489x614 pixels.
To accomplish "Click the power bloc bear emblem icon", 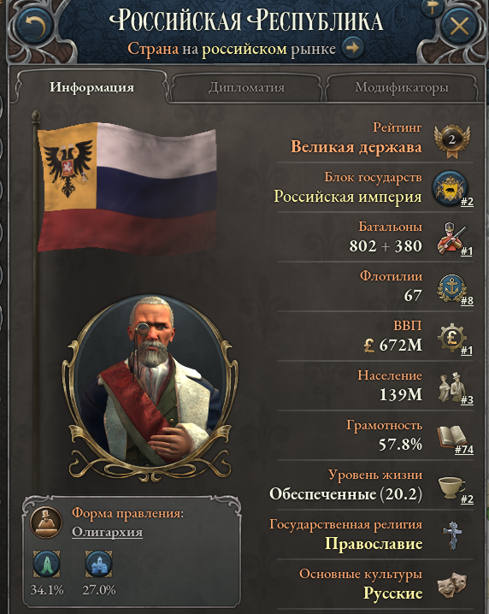I will pos(451,189).
